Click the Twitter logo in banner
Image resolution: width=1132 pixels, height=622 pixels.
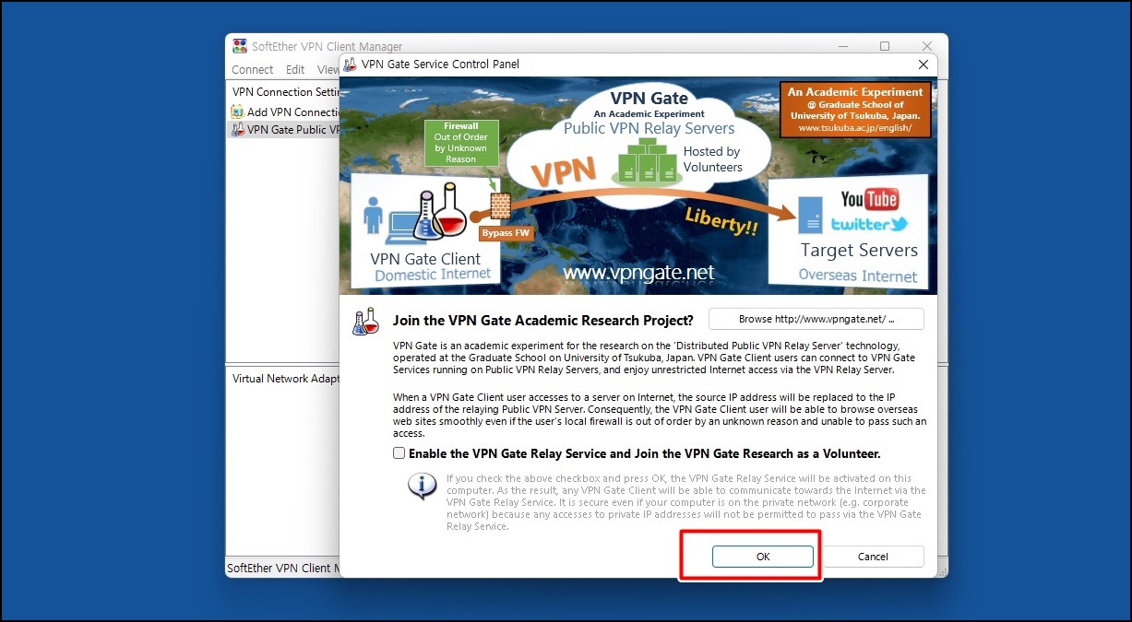pos(869,224)
